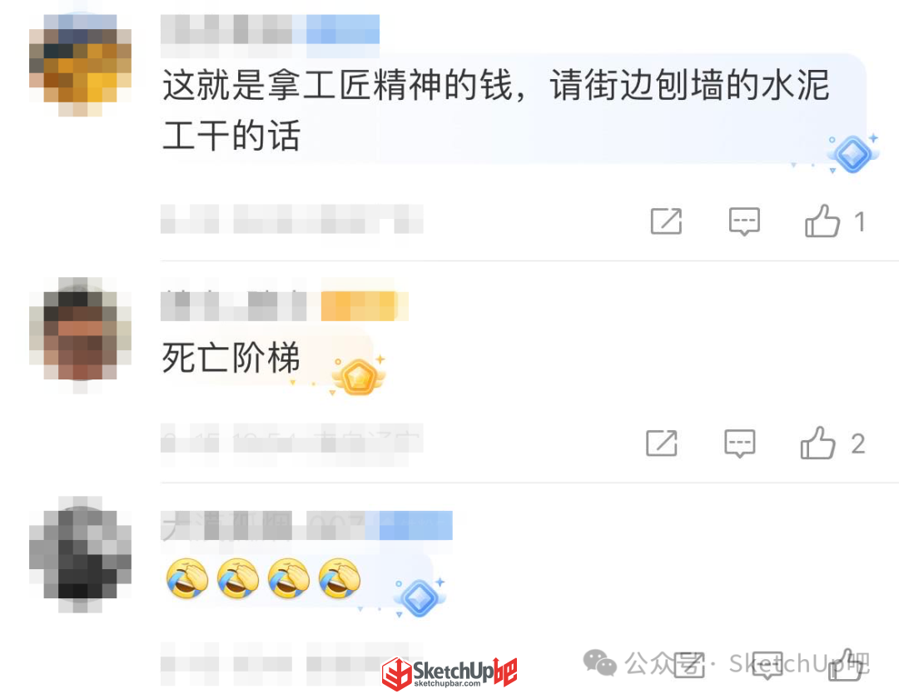Like the 工匠精神 comment
Image resolution: width=899 pixels, height=699 pixels.
822,221
